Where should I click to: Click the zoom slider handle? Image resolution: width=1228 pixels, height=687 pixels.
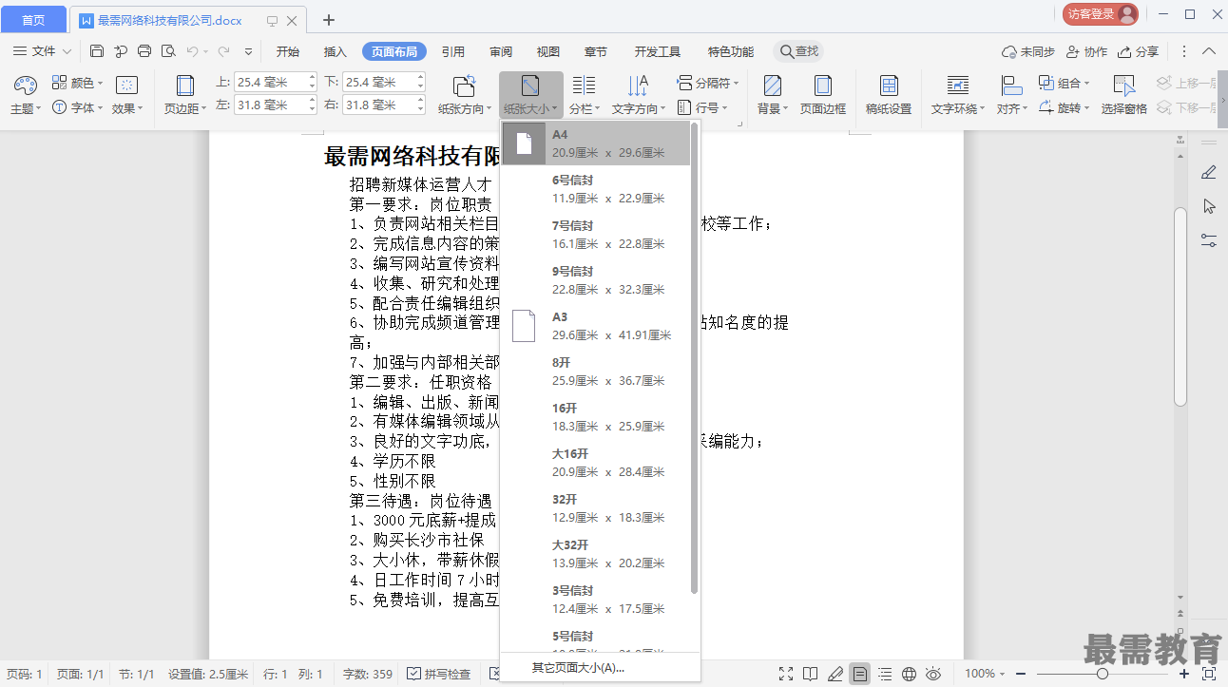pos(1102,674)
